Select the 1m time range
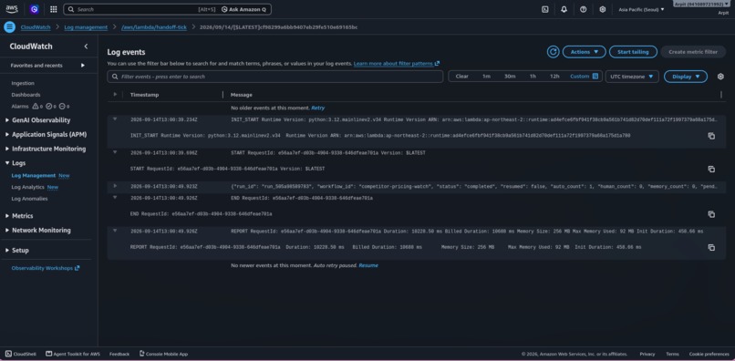The width and height of the screenshot is (735, 361). (487, 76)
